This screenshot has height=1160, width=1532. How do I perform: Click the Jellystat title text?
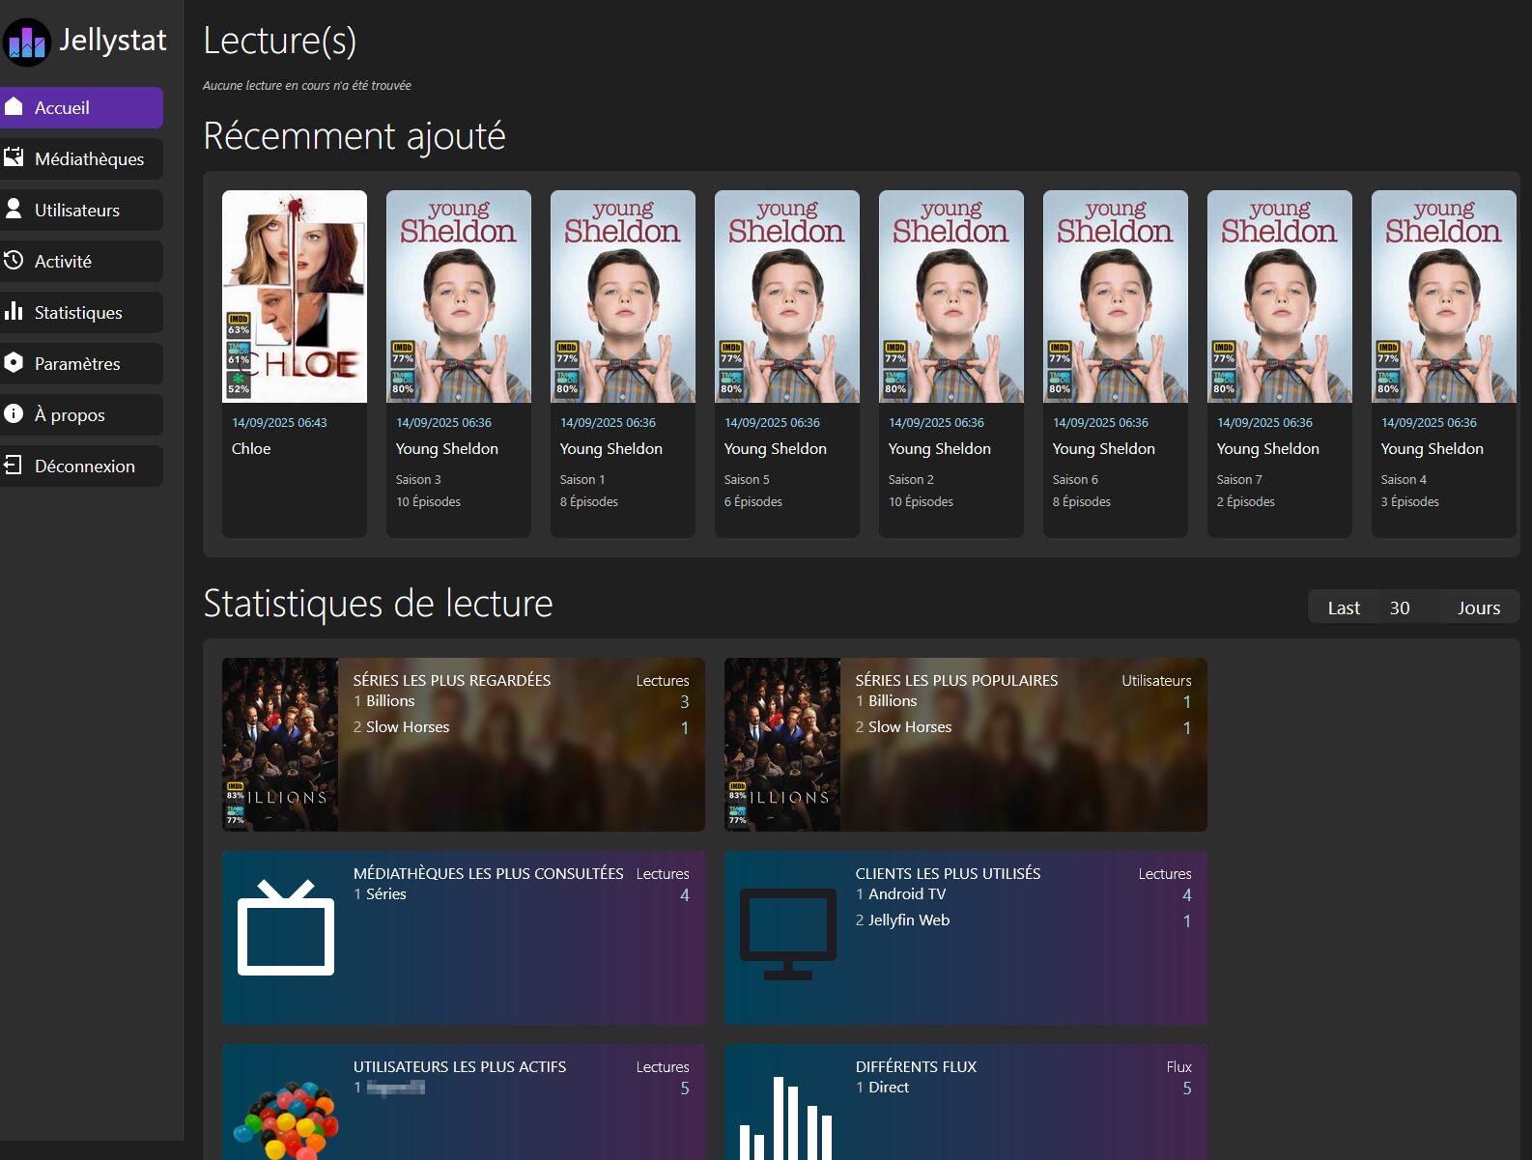[x=113, y=40]
